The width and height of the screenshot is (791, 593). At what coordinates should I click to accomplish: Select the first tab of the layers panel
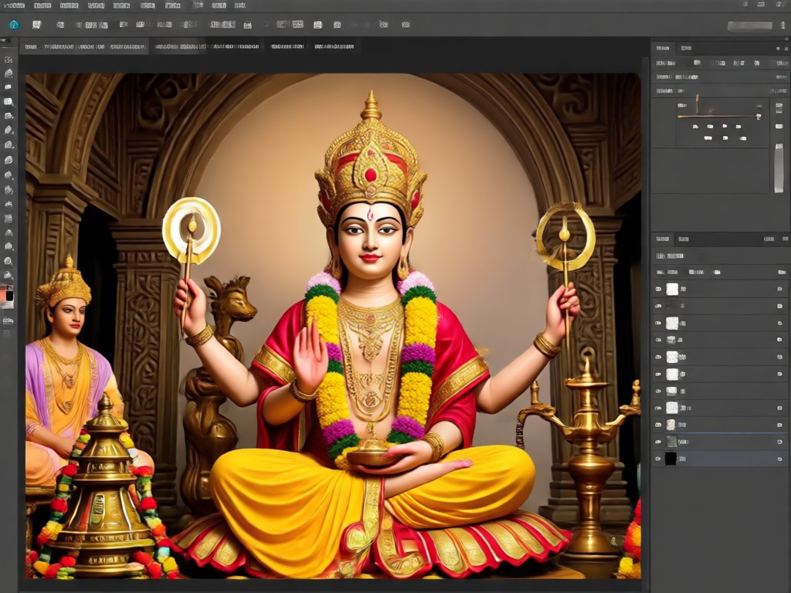(x=662, y=239)
